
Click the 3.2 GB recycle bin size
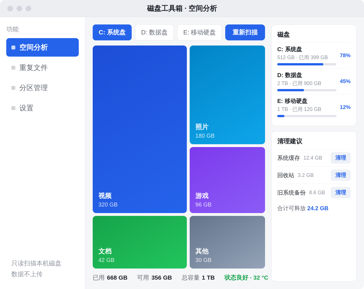(x=306, y=175)
